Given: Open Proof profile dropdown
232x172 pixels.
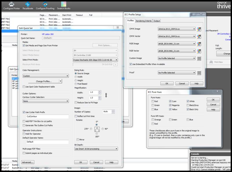Looking at the screenshot, I should (177, 73).
